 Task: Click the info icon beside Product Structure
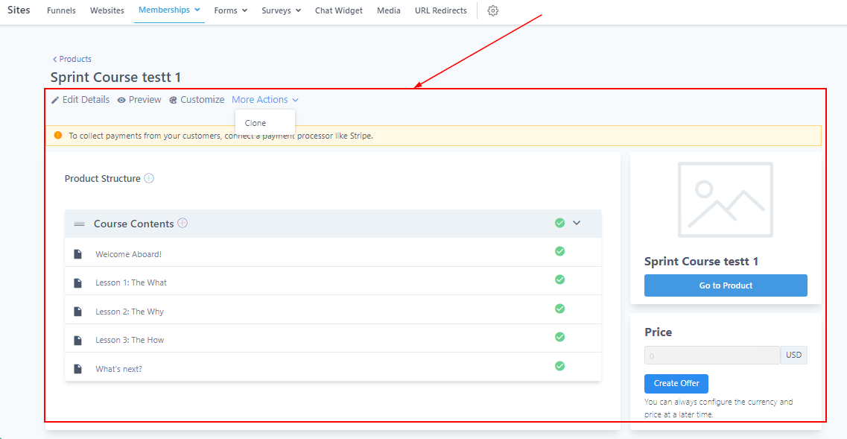(x=149, y=178)
